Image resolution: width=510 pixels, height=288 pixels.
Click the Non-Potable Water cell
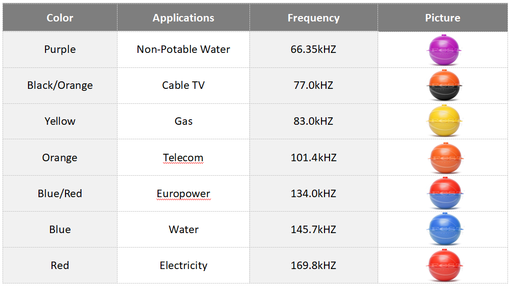[x=183, y=49]
